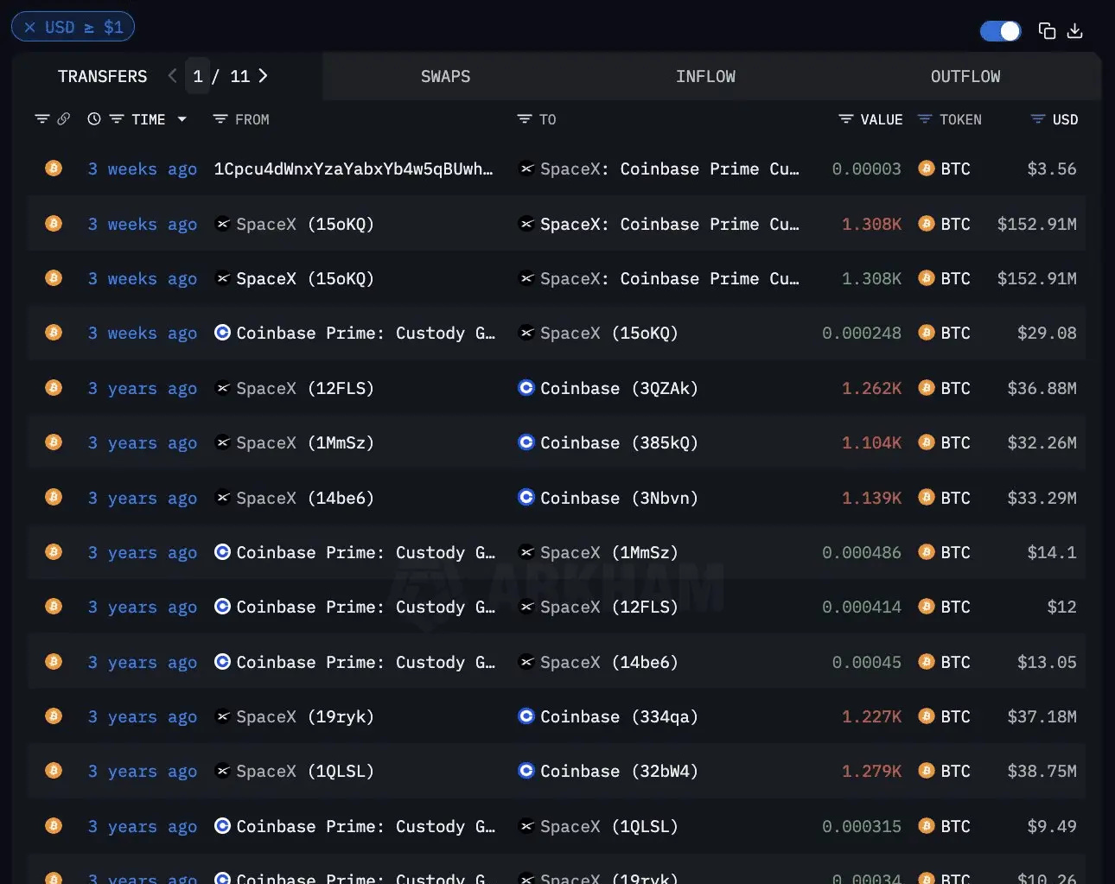
Task: Click the '3 weeks ago' on $3.56 row
Action: (143, 169)
